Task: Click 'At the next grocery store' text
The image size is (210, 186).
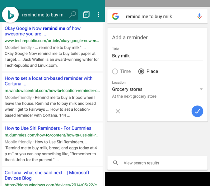Action: 134,96
